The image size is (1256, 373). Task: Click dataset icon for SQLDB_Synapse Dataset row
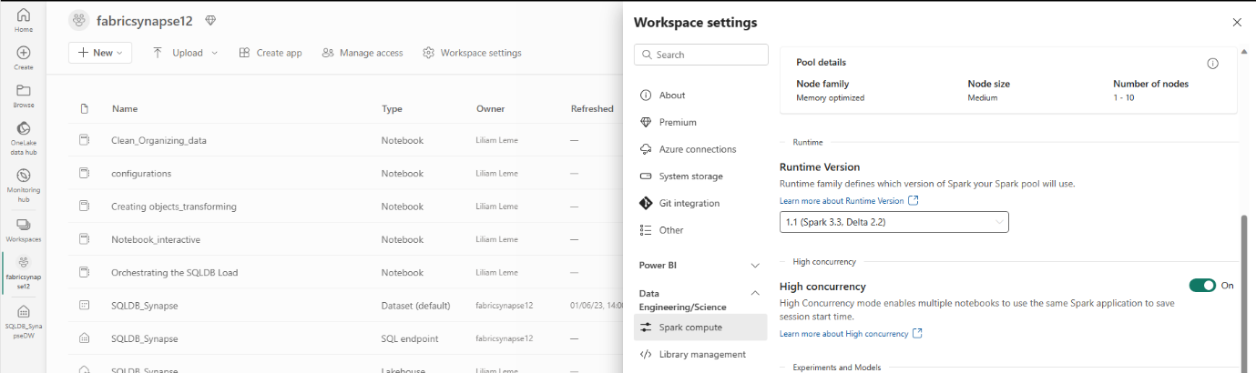pos(84,306)
